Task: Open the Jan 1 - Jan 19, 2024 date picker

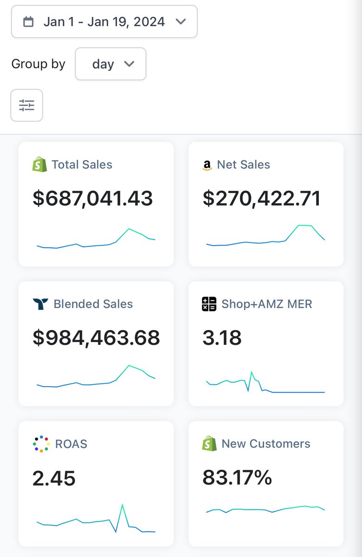Action: tap(104, 21)
